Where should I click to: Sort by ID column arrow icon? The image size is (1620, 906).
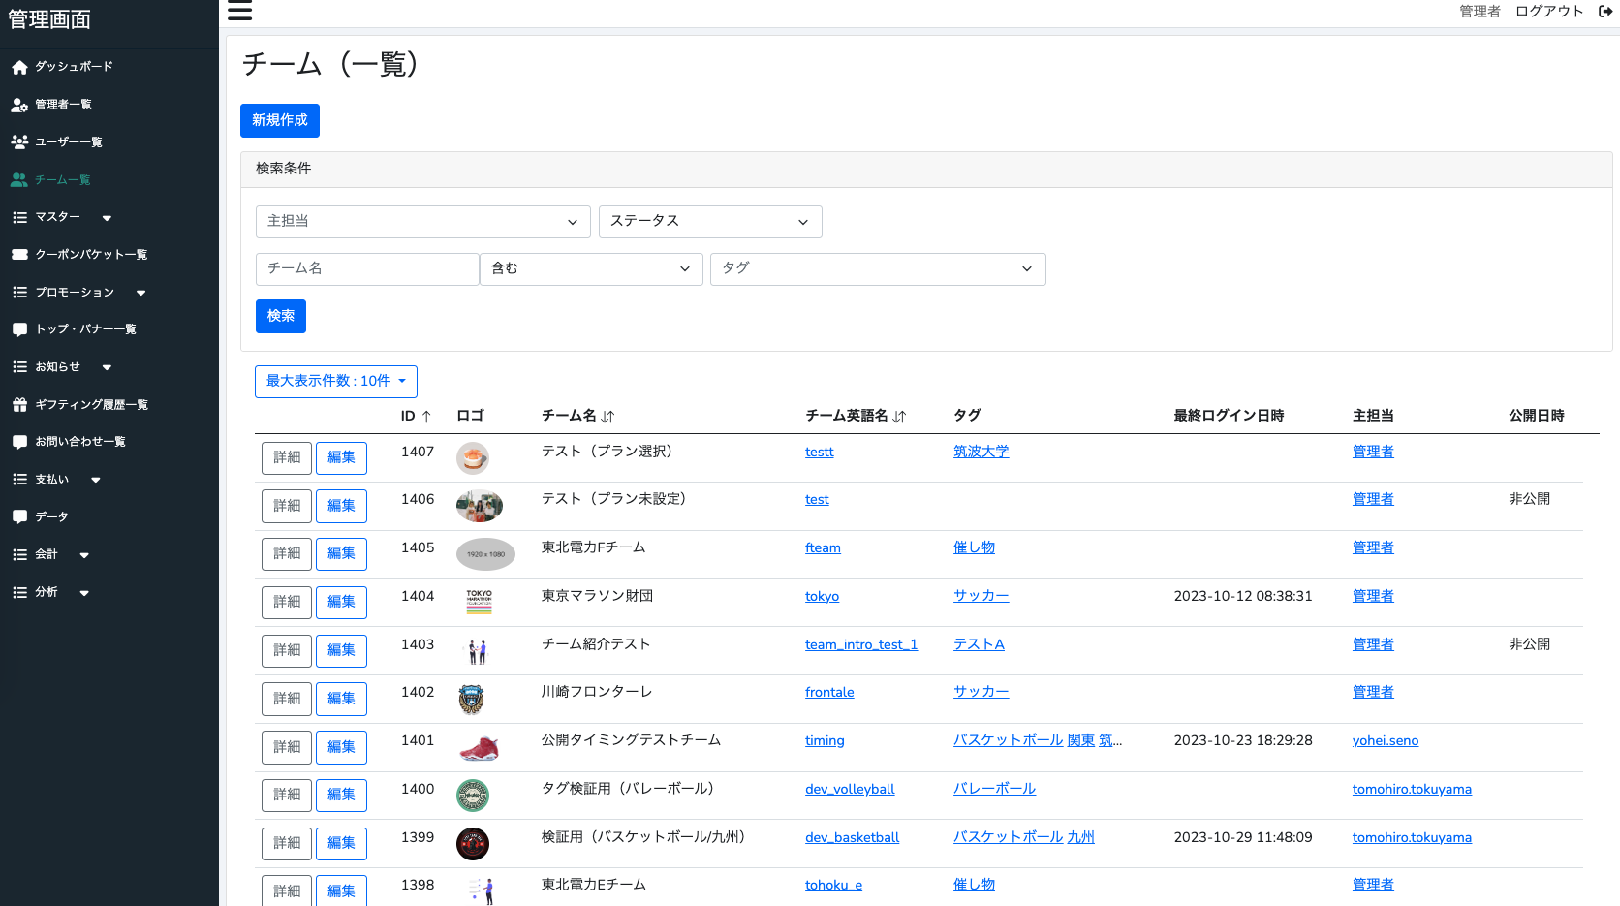[426, 417]
